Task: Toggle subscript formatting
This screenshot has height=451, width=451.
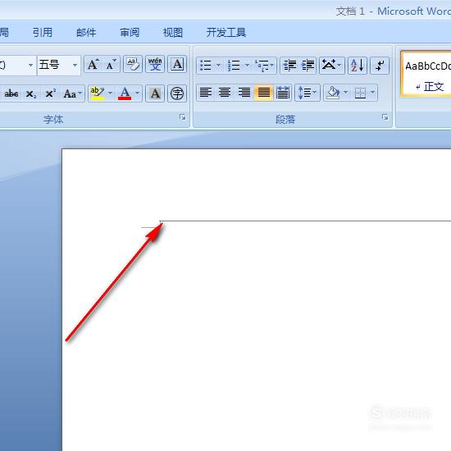Action: [31, 93]
